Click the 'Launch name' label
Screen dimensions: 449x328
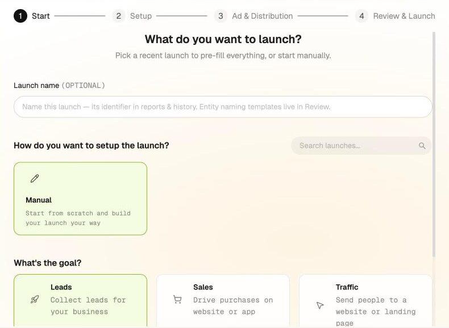tap(36, 86)
